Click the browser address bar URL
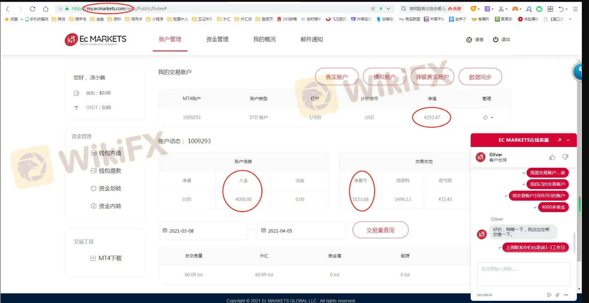Image resolution: width=589 pixels, height=303 pixels. point(119,9)
